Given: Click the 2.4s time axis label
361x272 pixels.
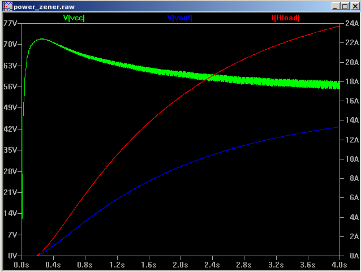Looking at the screenshot, I should (x=212, y=265).
